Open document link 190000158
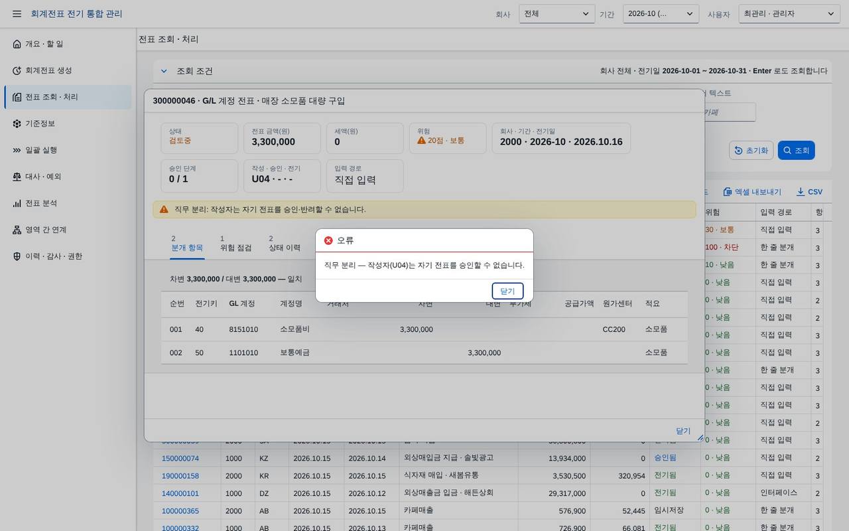The height and width of the screenshot is (531, 849). pyautogui.click(x=180, y=476)
